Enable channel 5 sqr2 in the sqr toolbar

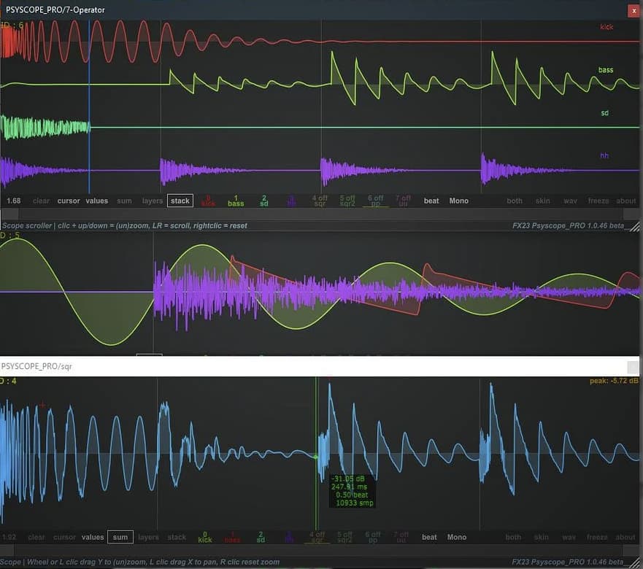(x=344, y=538)
